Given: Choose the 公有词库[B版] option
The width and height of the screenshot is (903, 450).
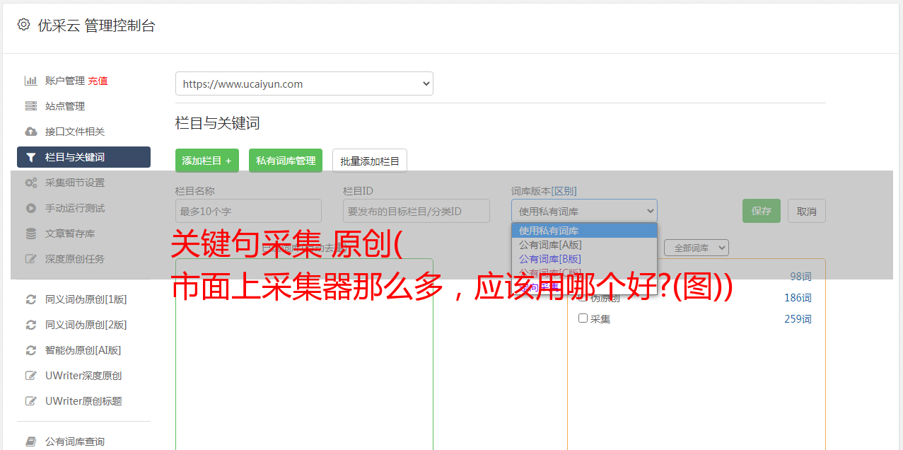Looking at the screenshot, I should click(x=584, y=259).
